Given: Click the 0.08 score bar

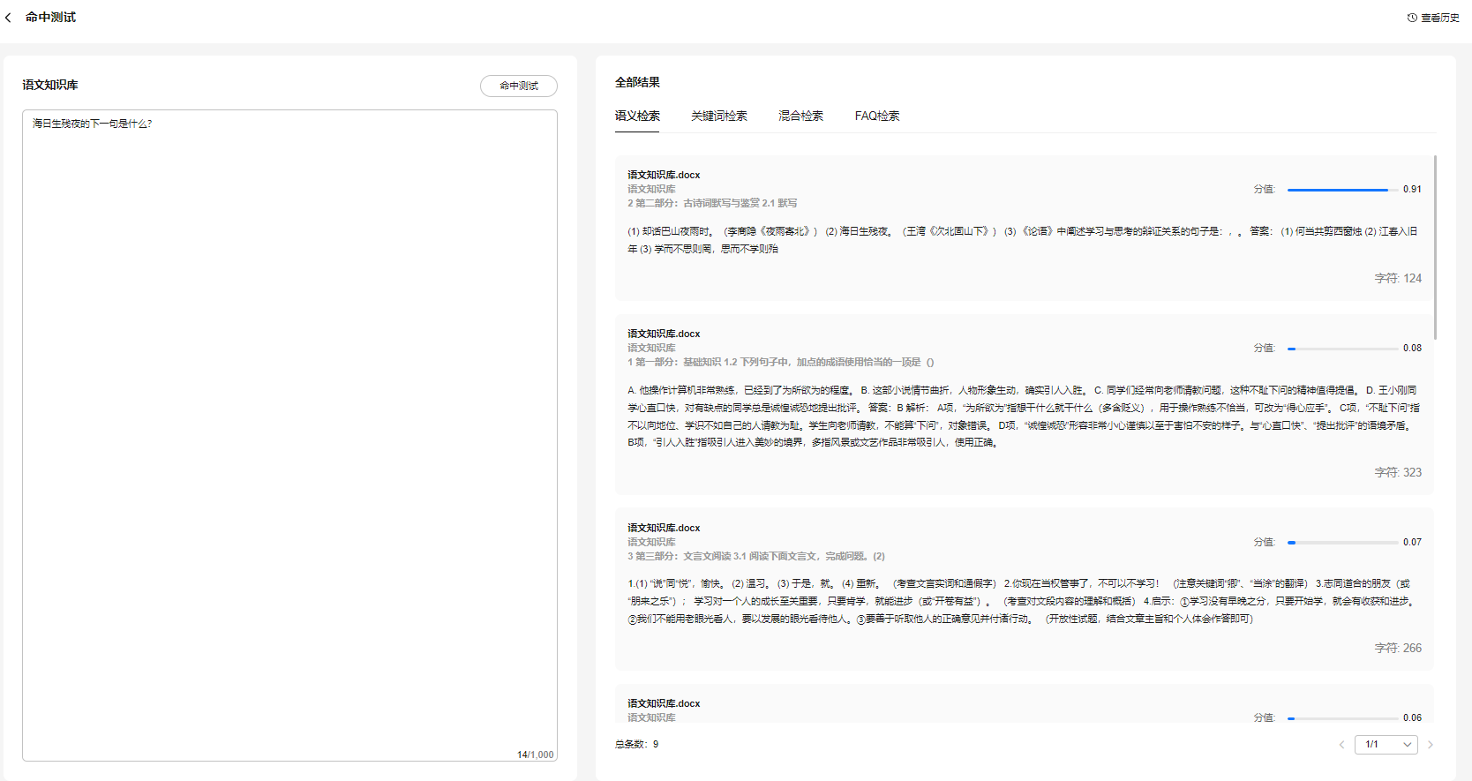Looking at the screenshot, I should click(1341, 349).
